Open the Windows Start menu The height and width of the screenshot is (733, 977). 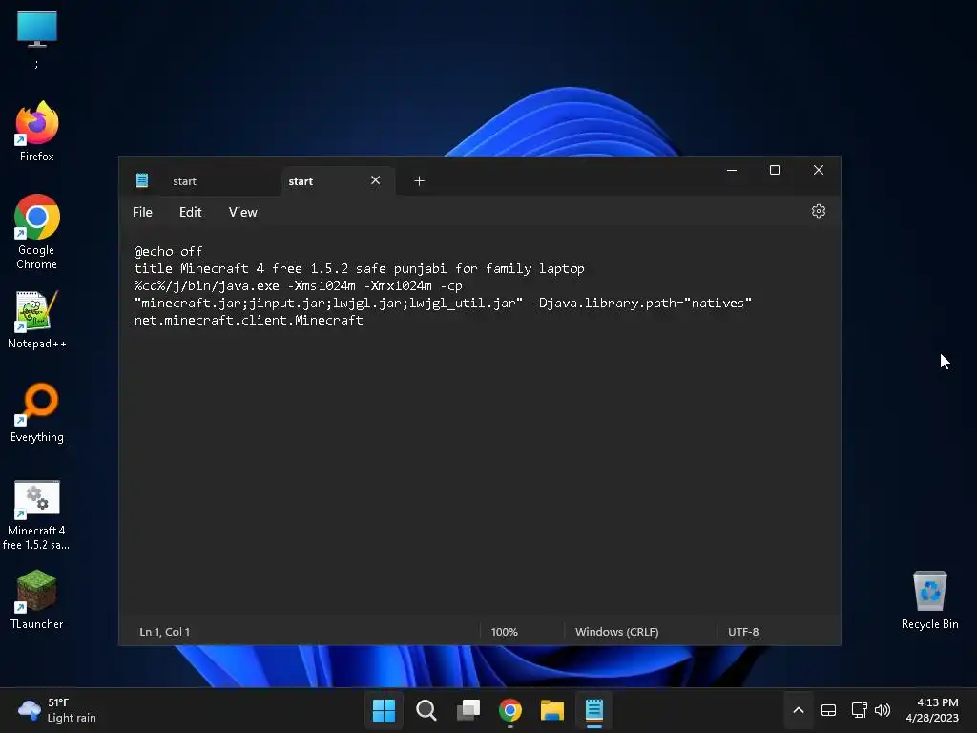coord(384,710)
